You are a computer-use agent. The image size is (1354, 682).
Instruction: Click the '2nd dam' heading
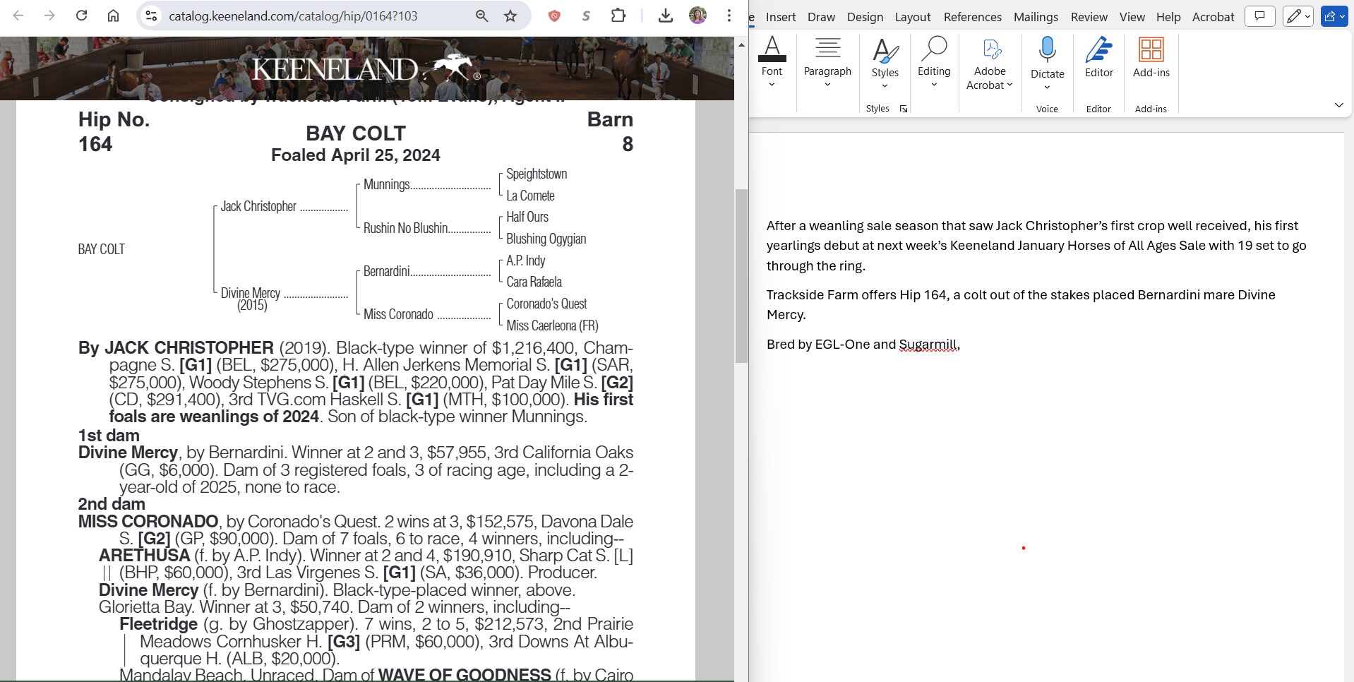click(112, 504)
